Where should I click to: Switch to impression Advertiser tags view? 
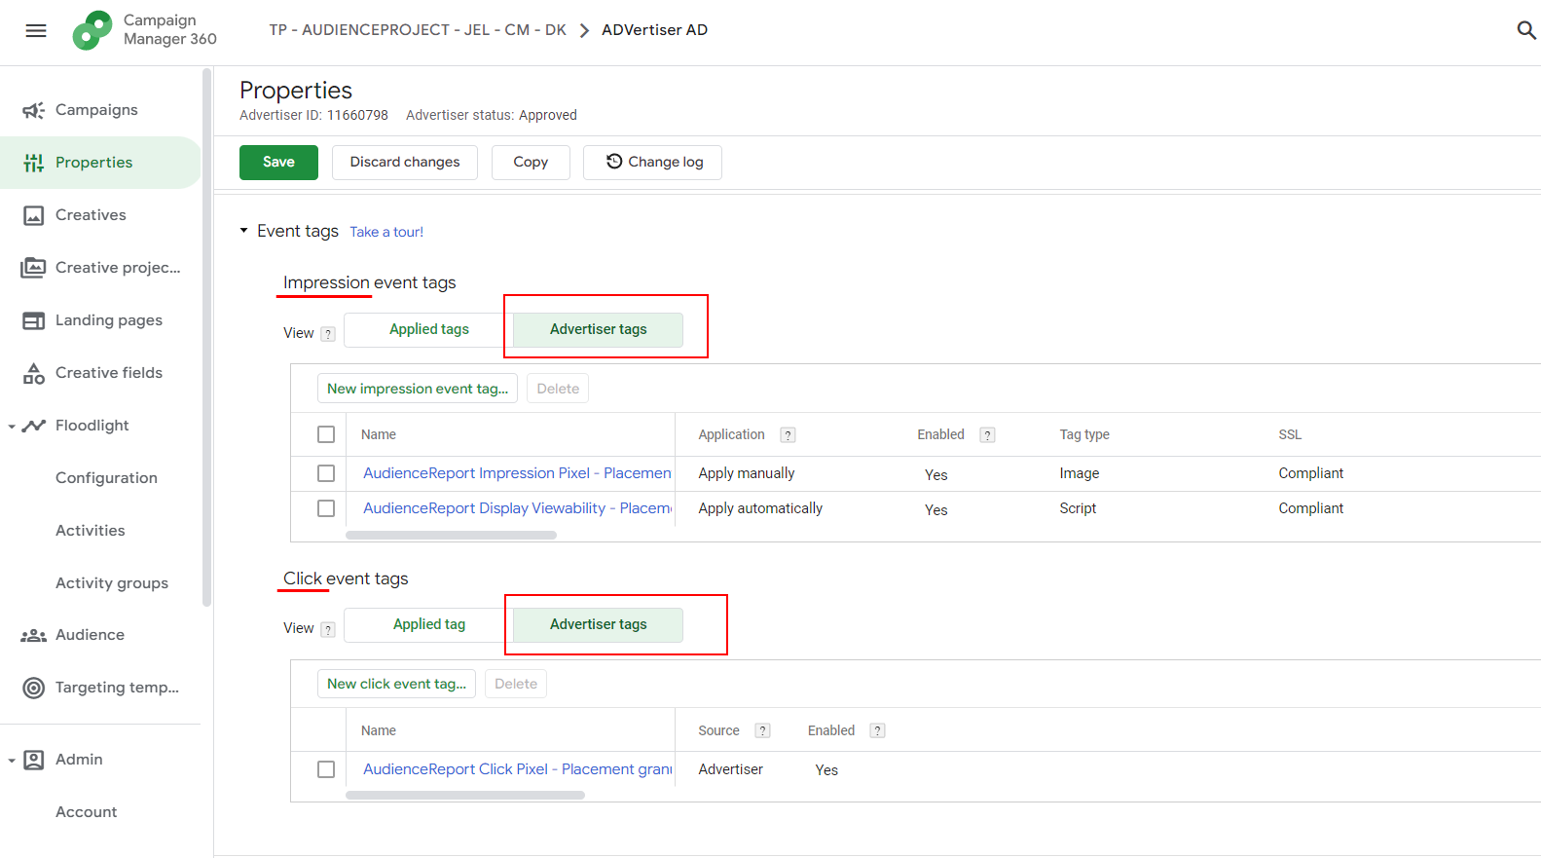(598, 329)
